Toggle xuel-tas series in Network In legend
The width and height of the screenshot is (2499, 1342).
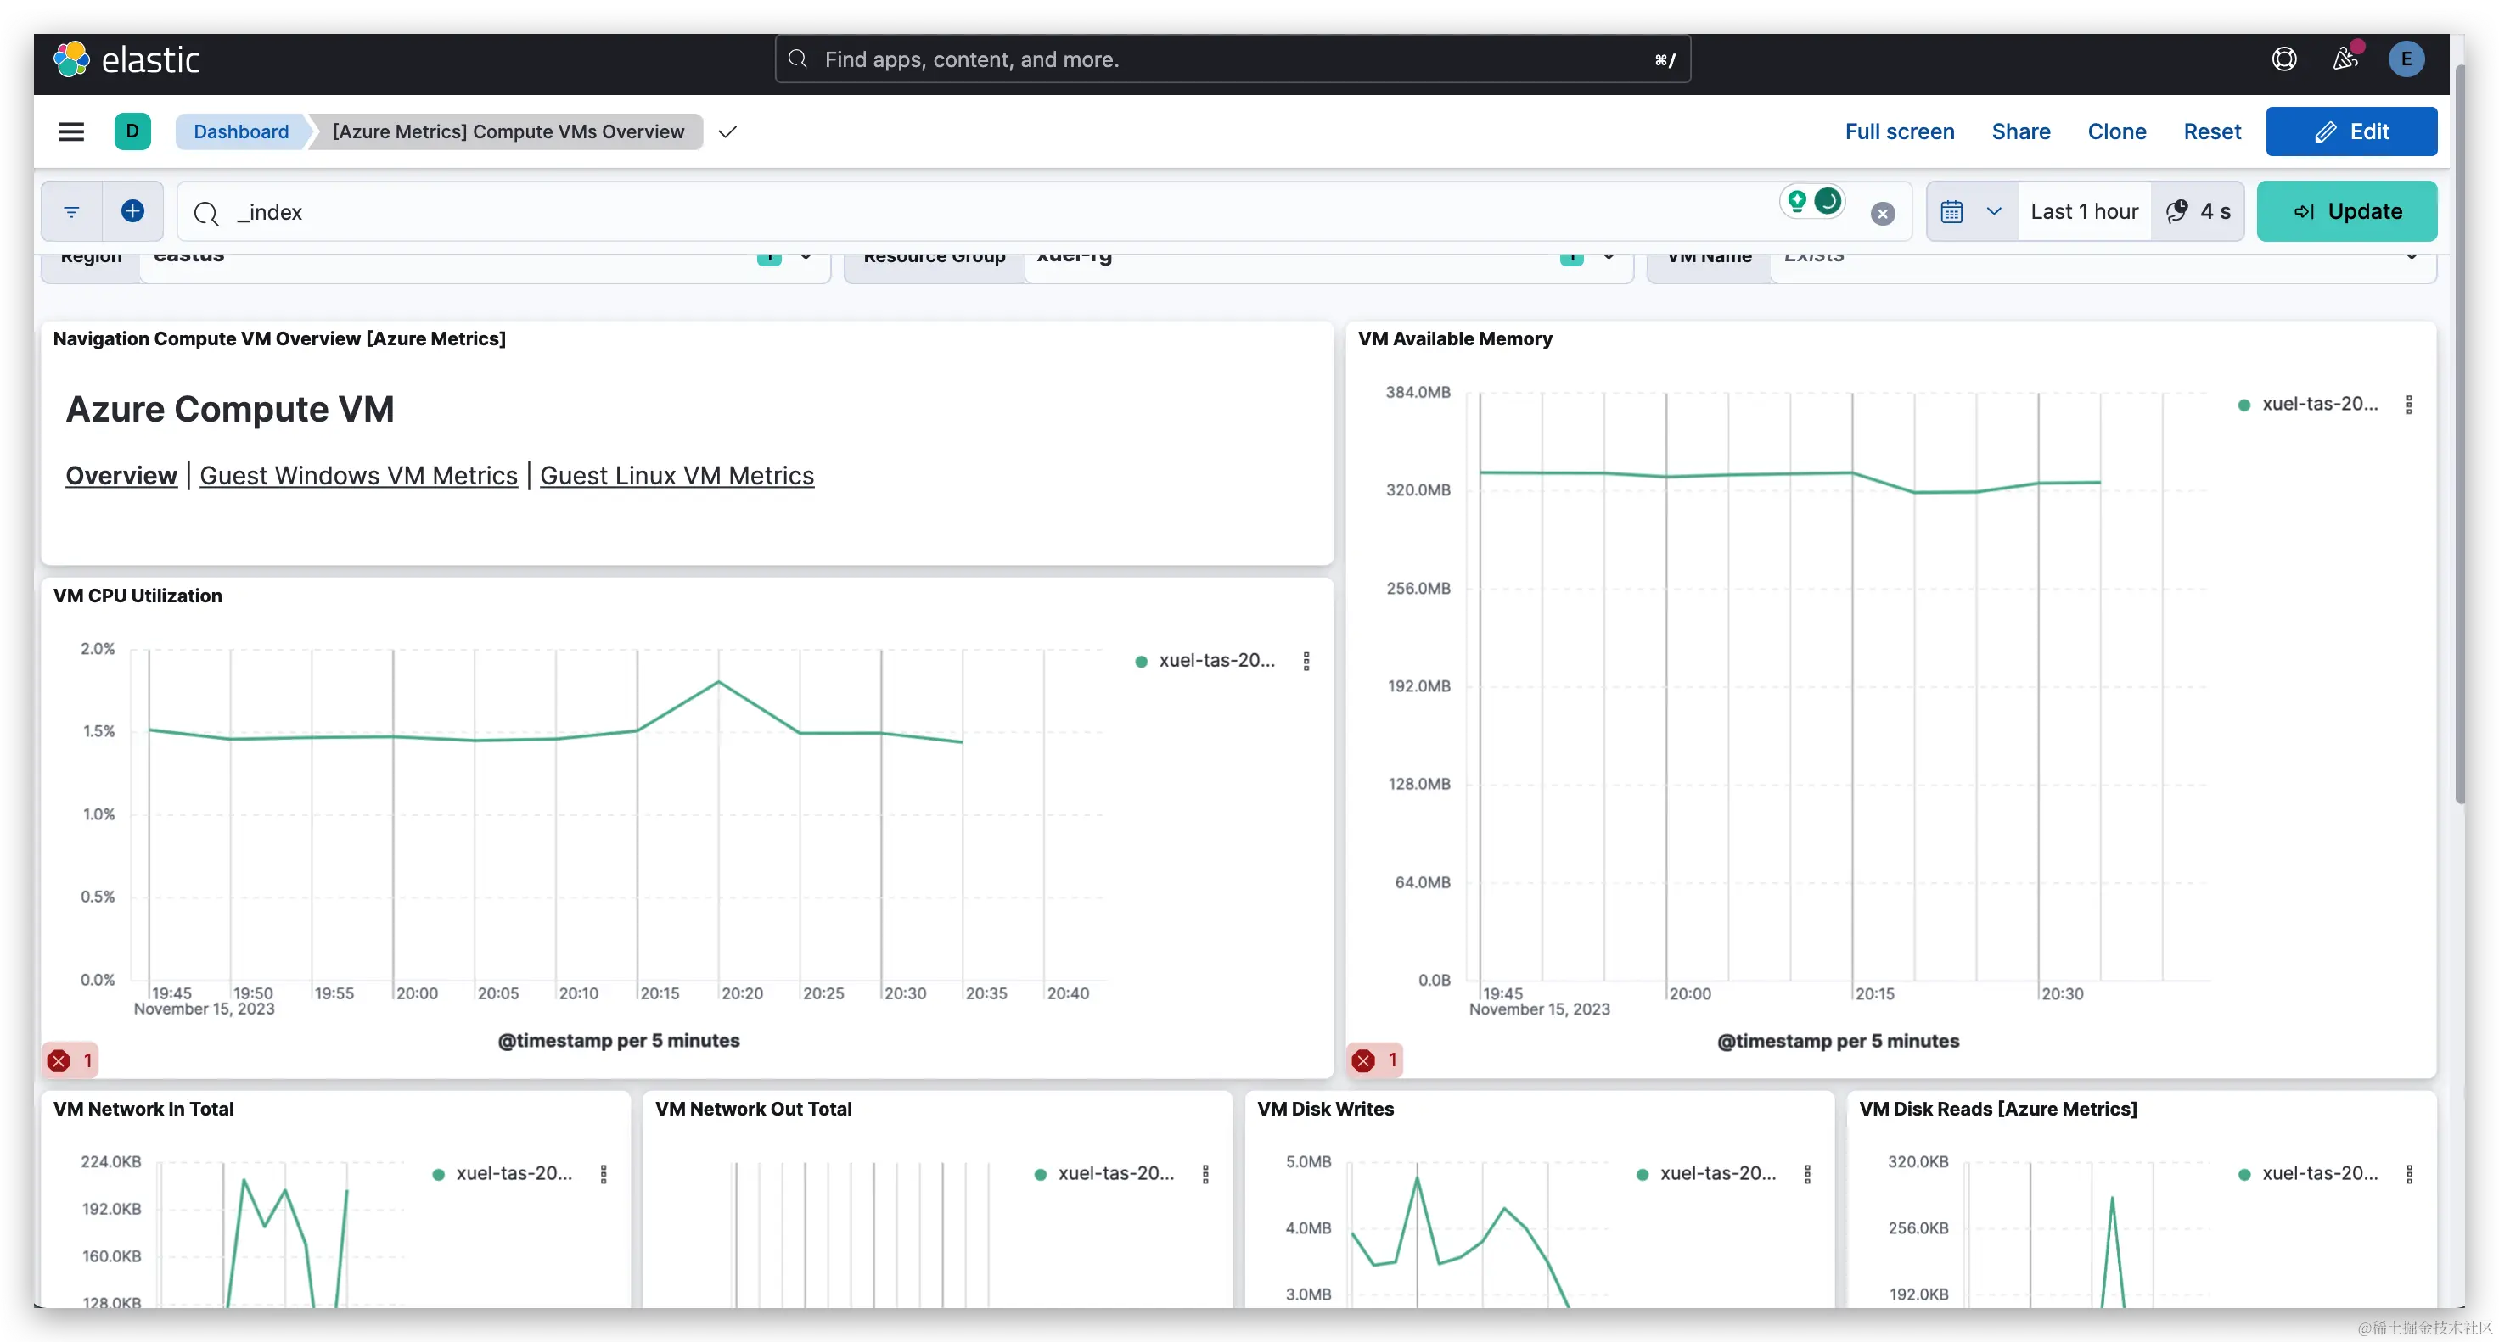pos(503,1173)
